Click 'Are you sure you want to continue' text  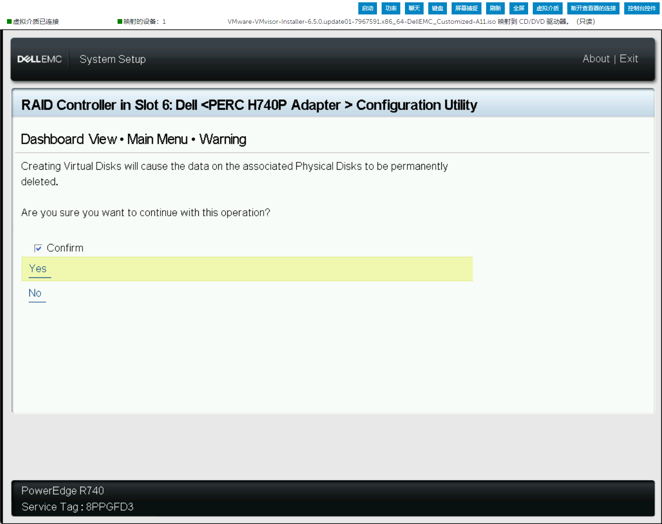click(x=146, y=213)
